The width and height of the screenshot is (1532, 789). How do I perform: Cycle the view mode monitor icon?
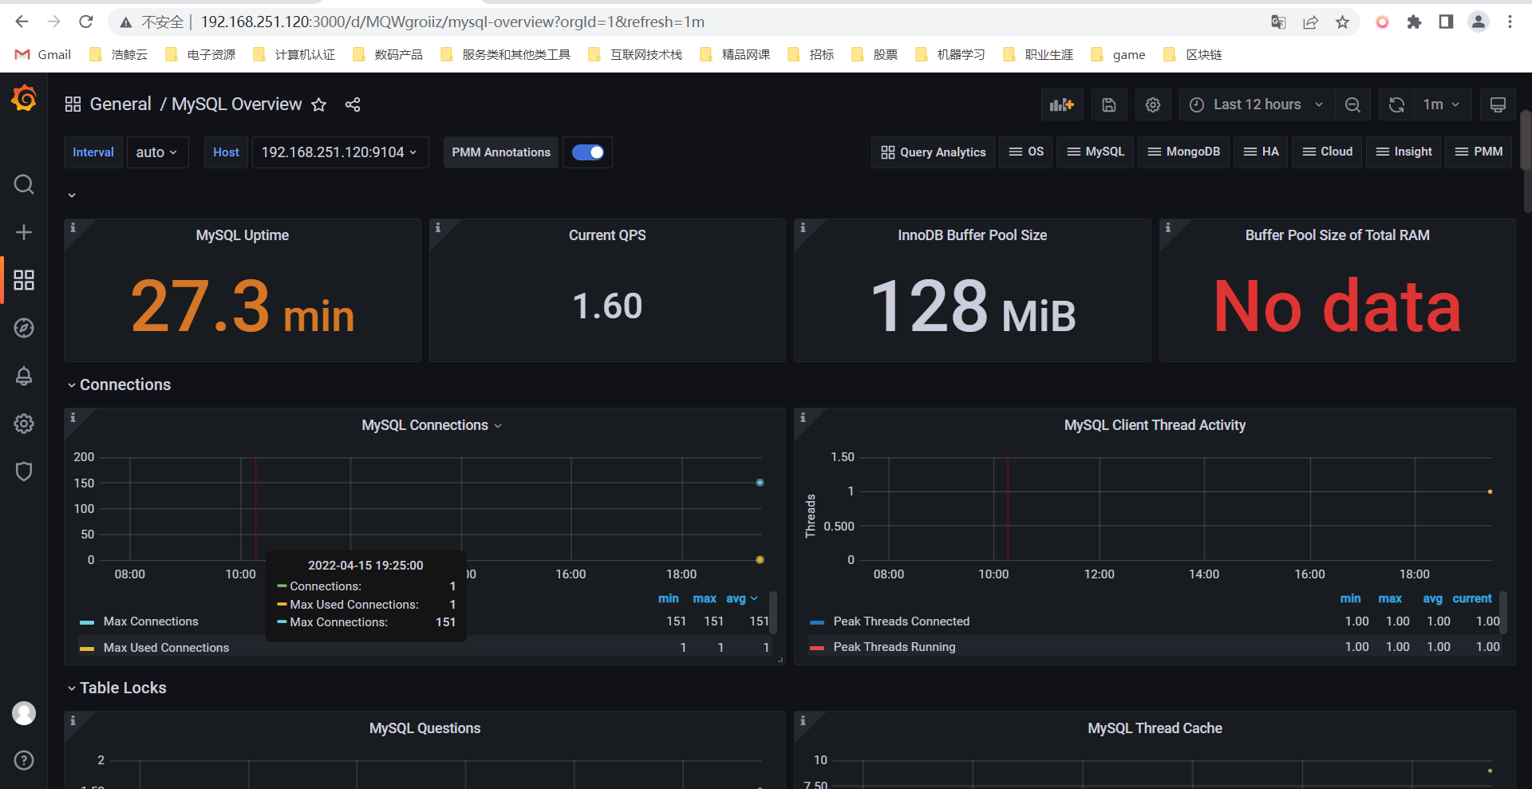coord(1498,105)
